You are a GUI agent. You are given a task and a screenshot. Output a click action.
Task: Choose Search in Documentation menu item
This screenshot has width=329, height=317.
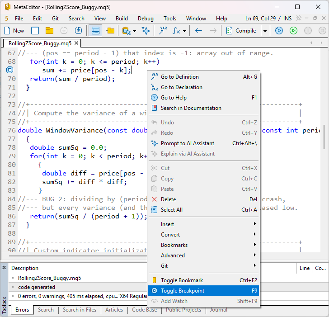coord(203,108)
